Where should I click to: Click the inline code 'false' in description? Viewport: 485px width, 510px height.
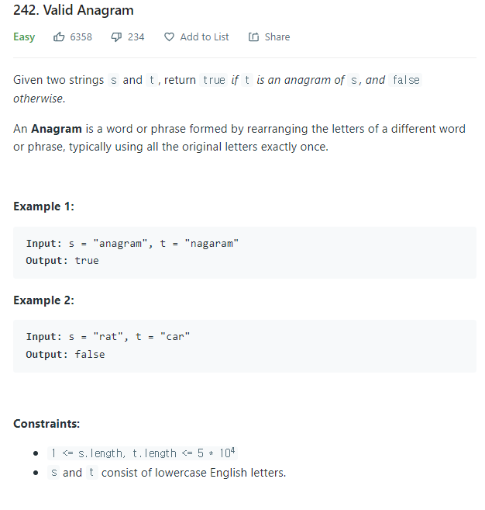406,80
